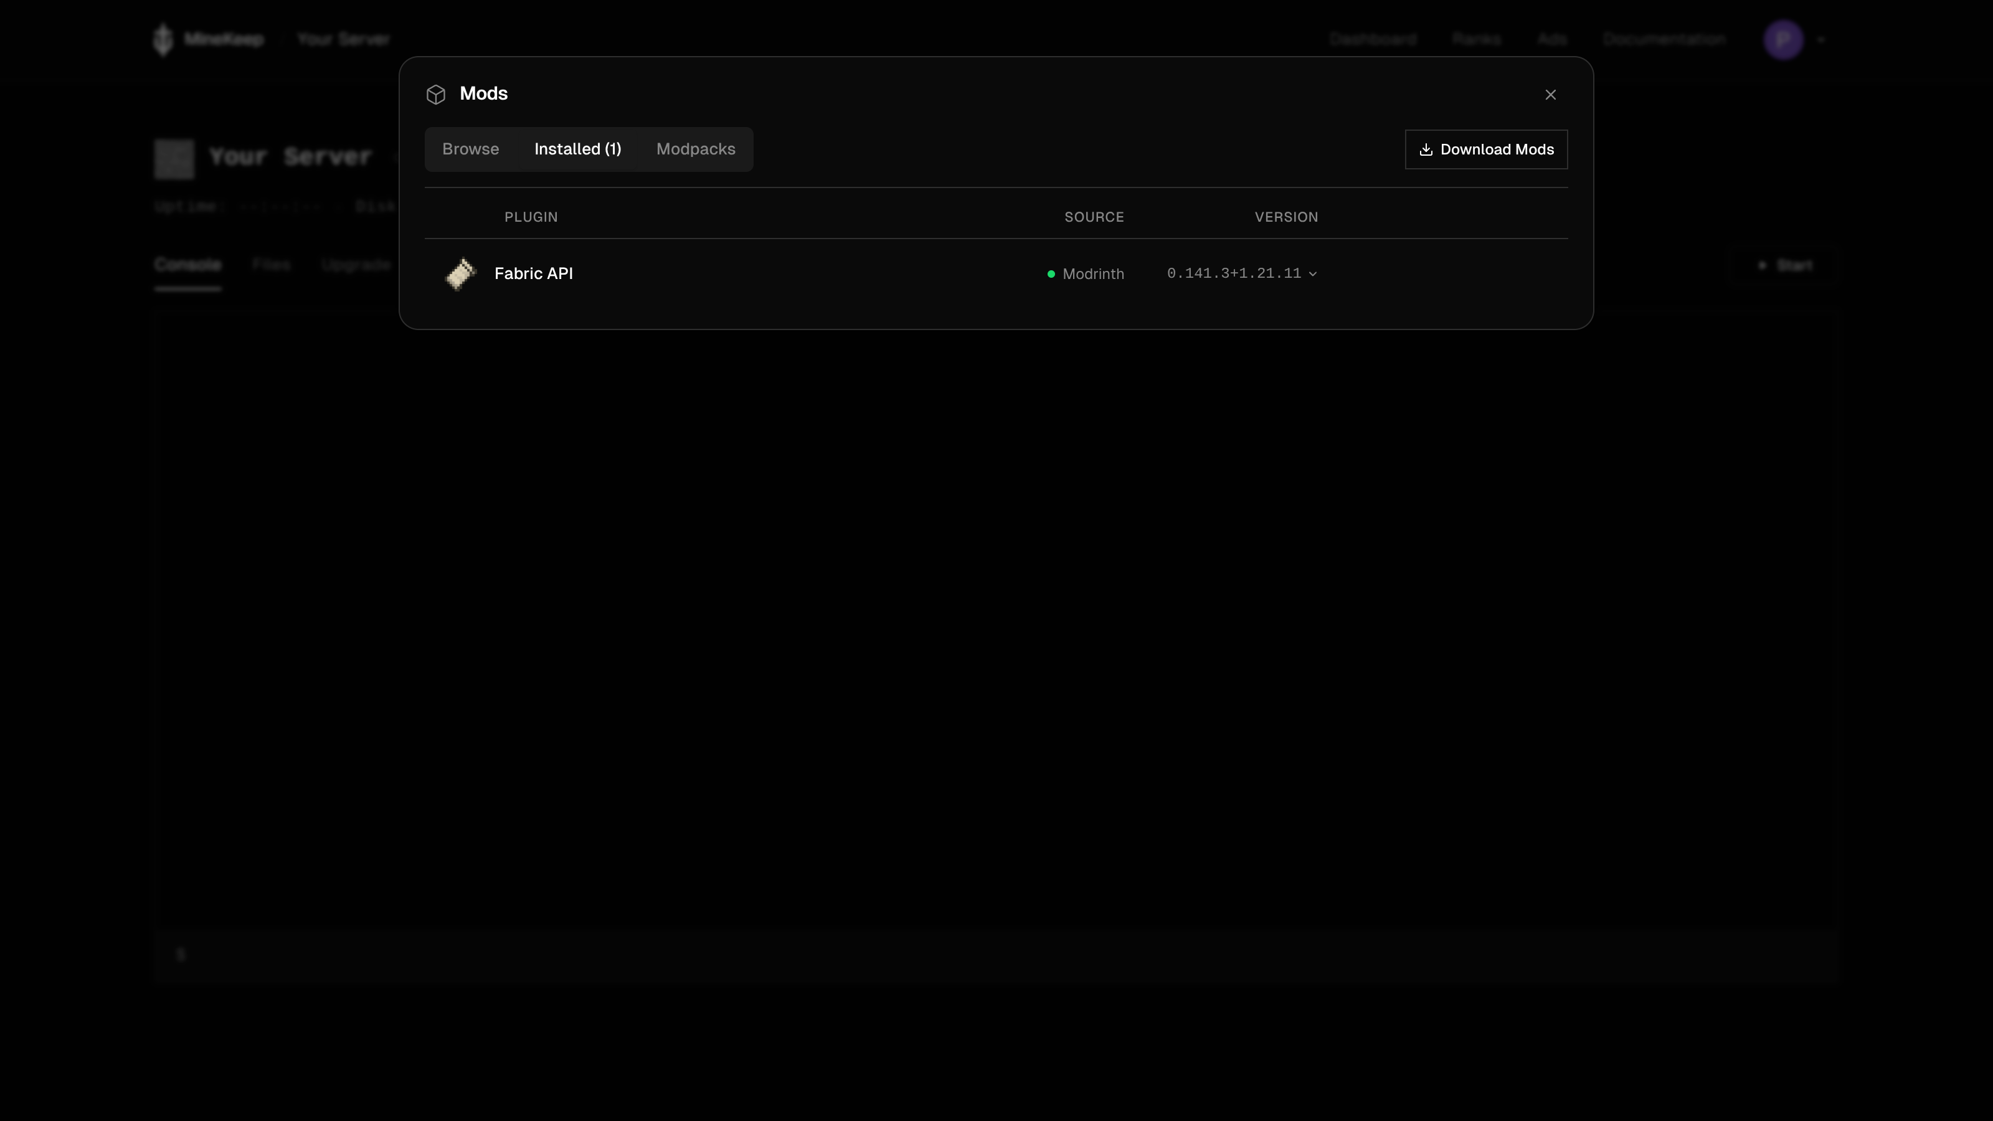Close the Mods dialog with the X icon

(1550, 93)
